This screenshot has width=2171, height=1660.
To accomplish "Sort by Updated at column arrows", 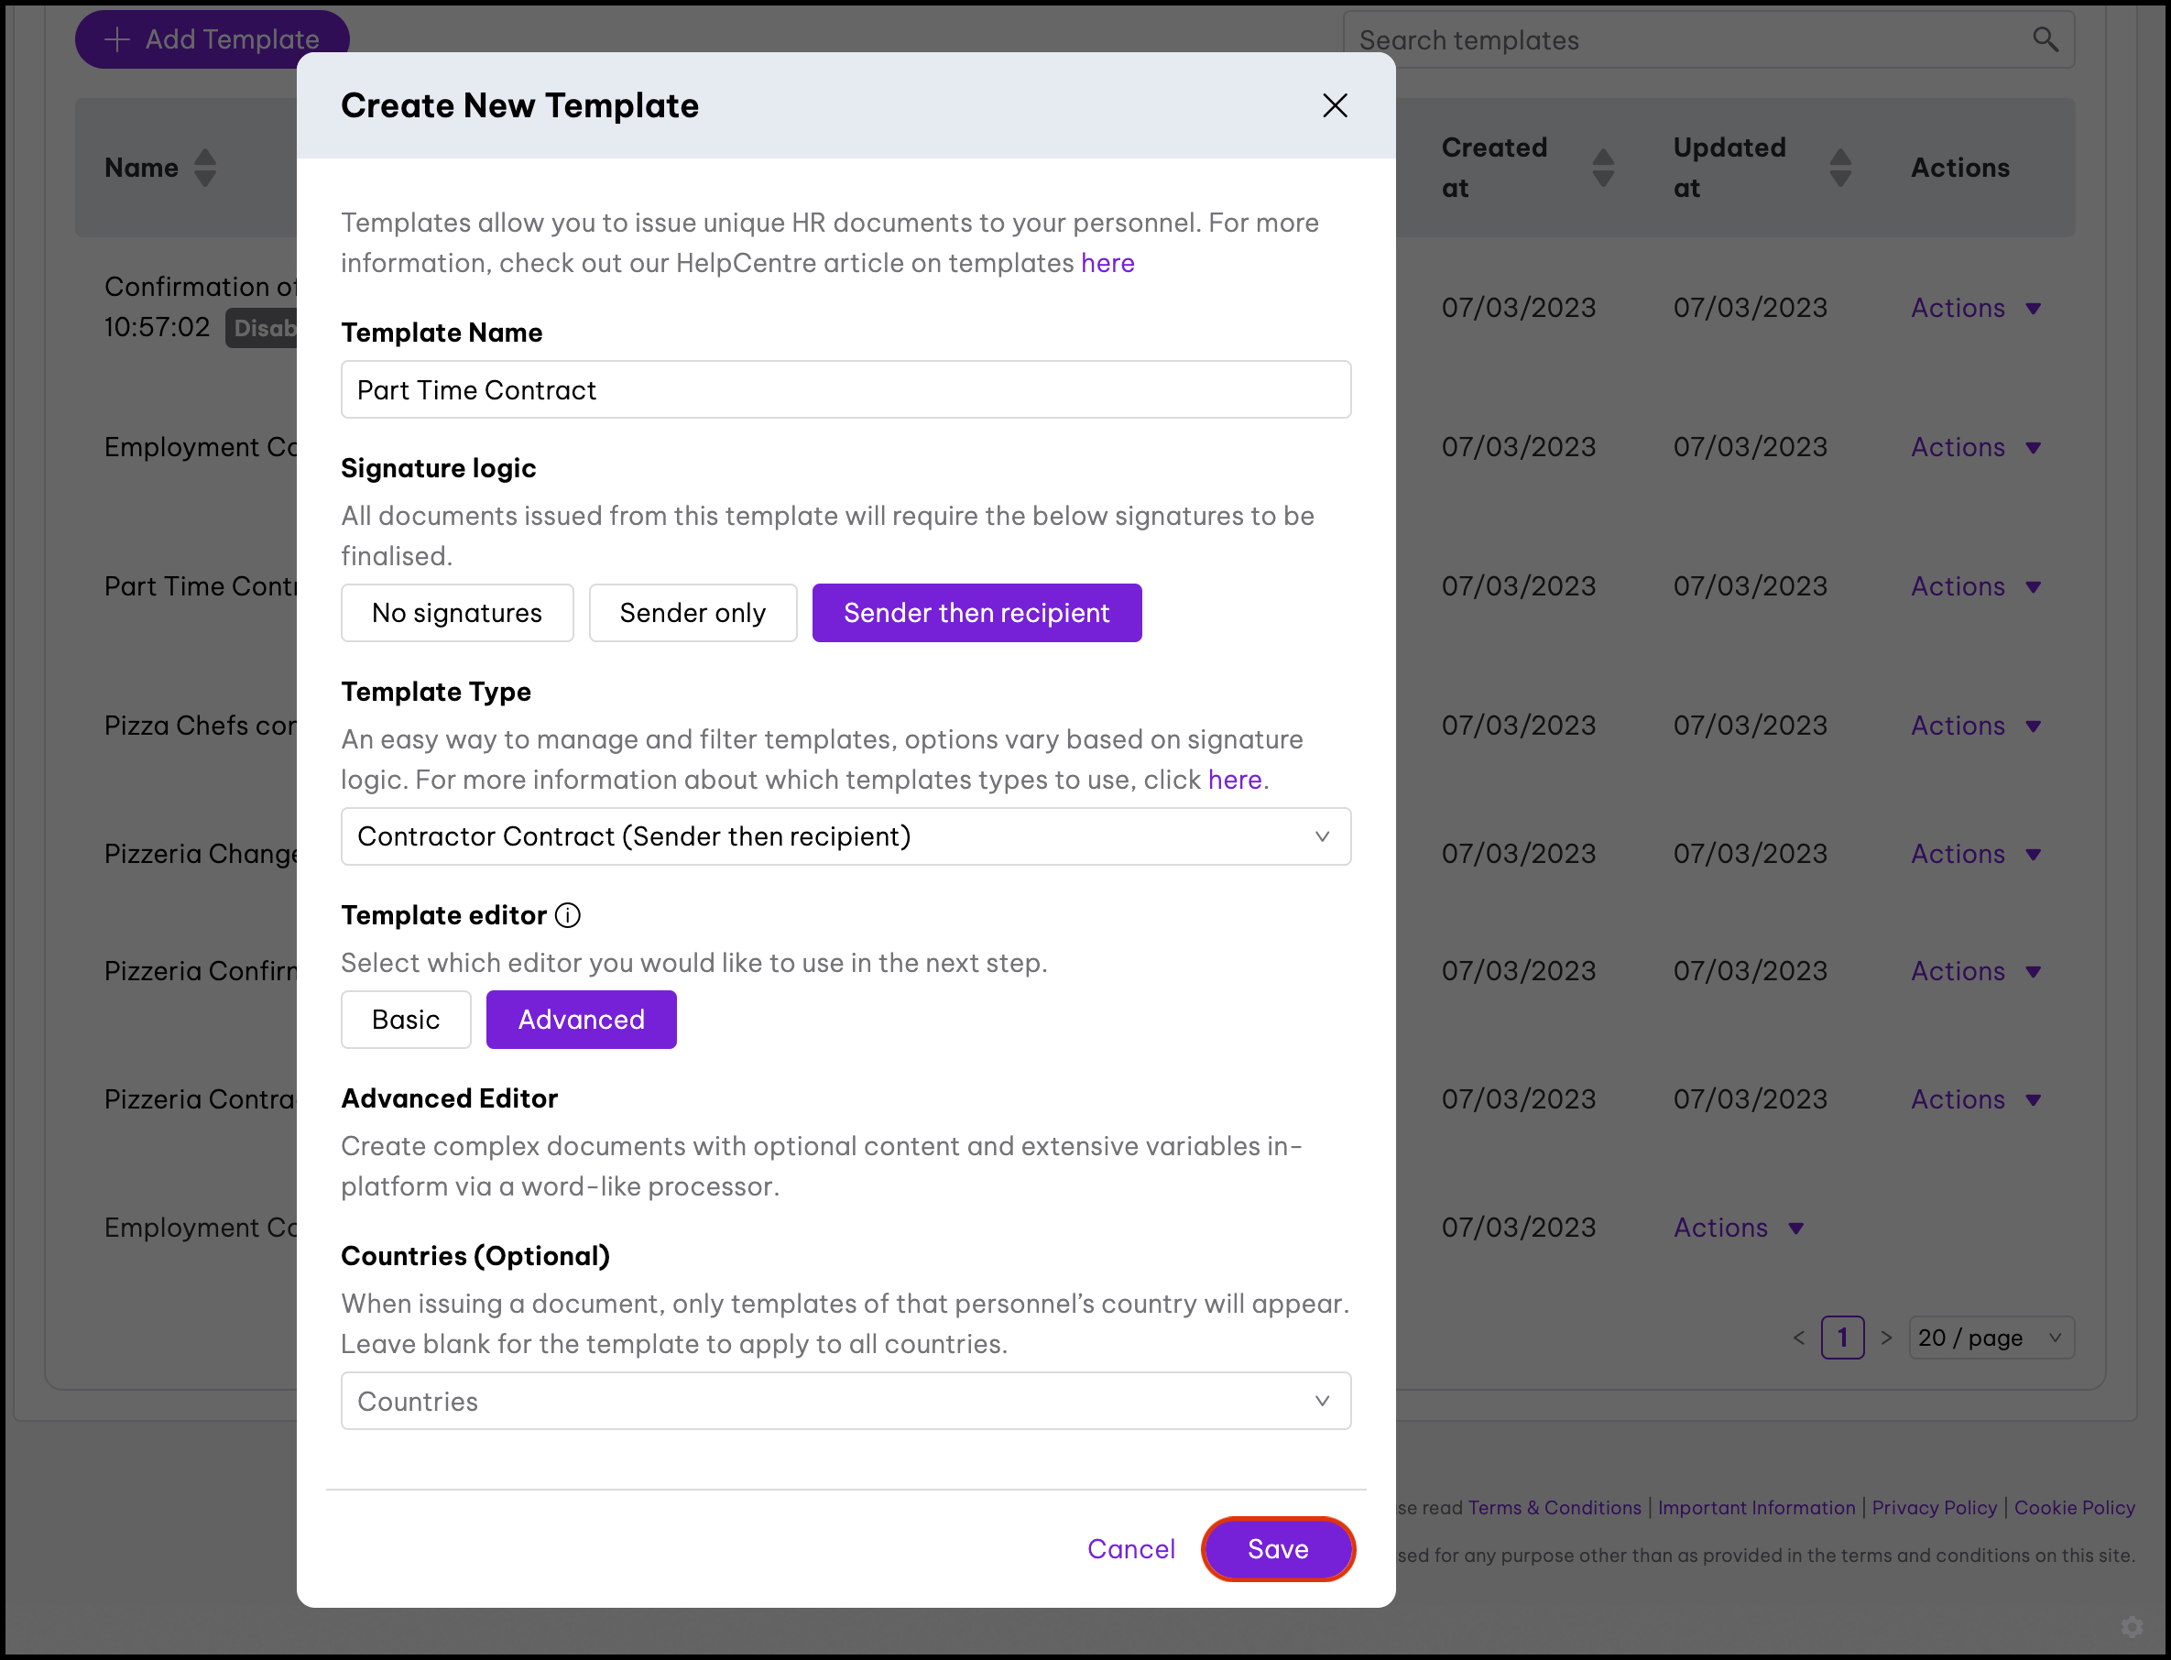I will click(x=1839, y=168).
